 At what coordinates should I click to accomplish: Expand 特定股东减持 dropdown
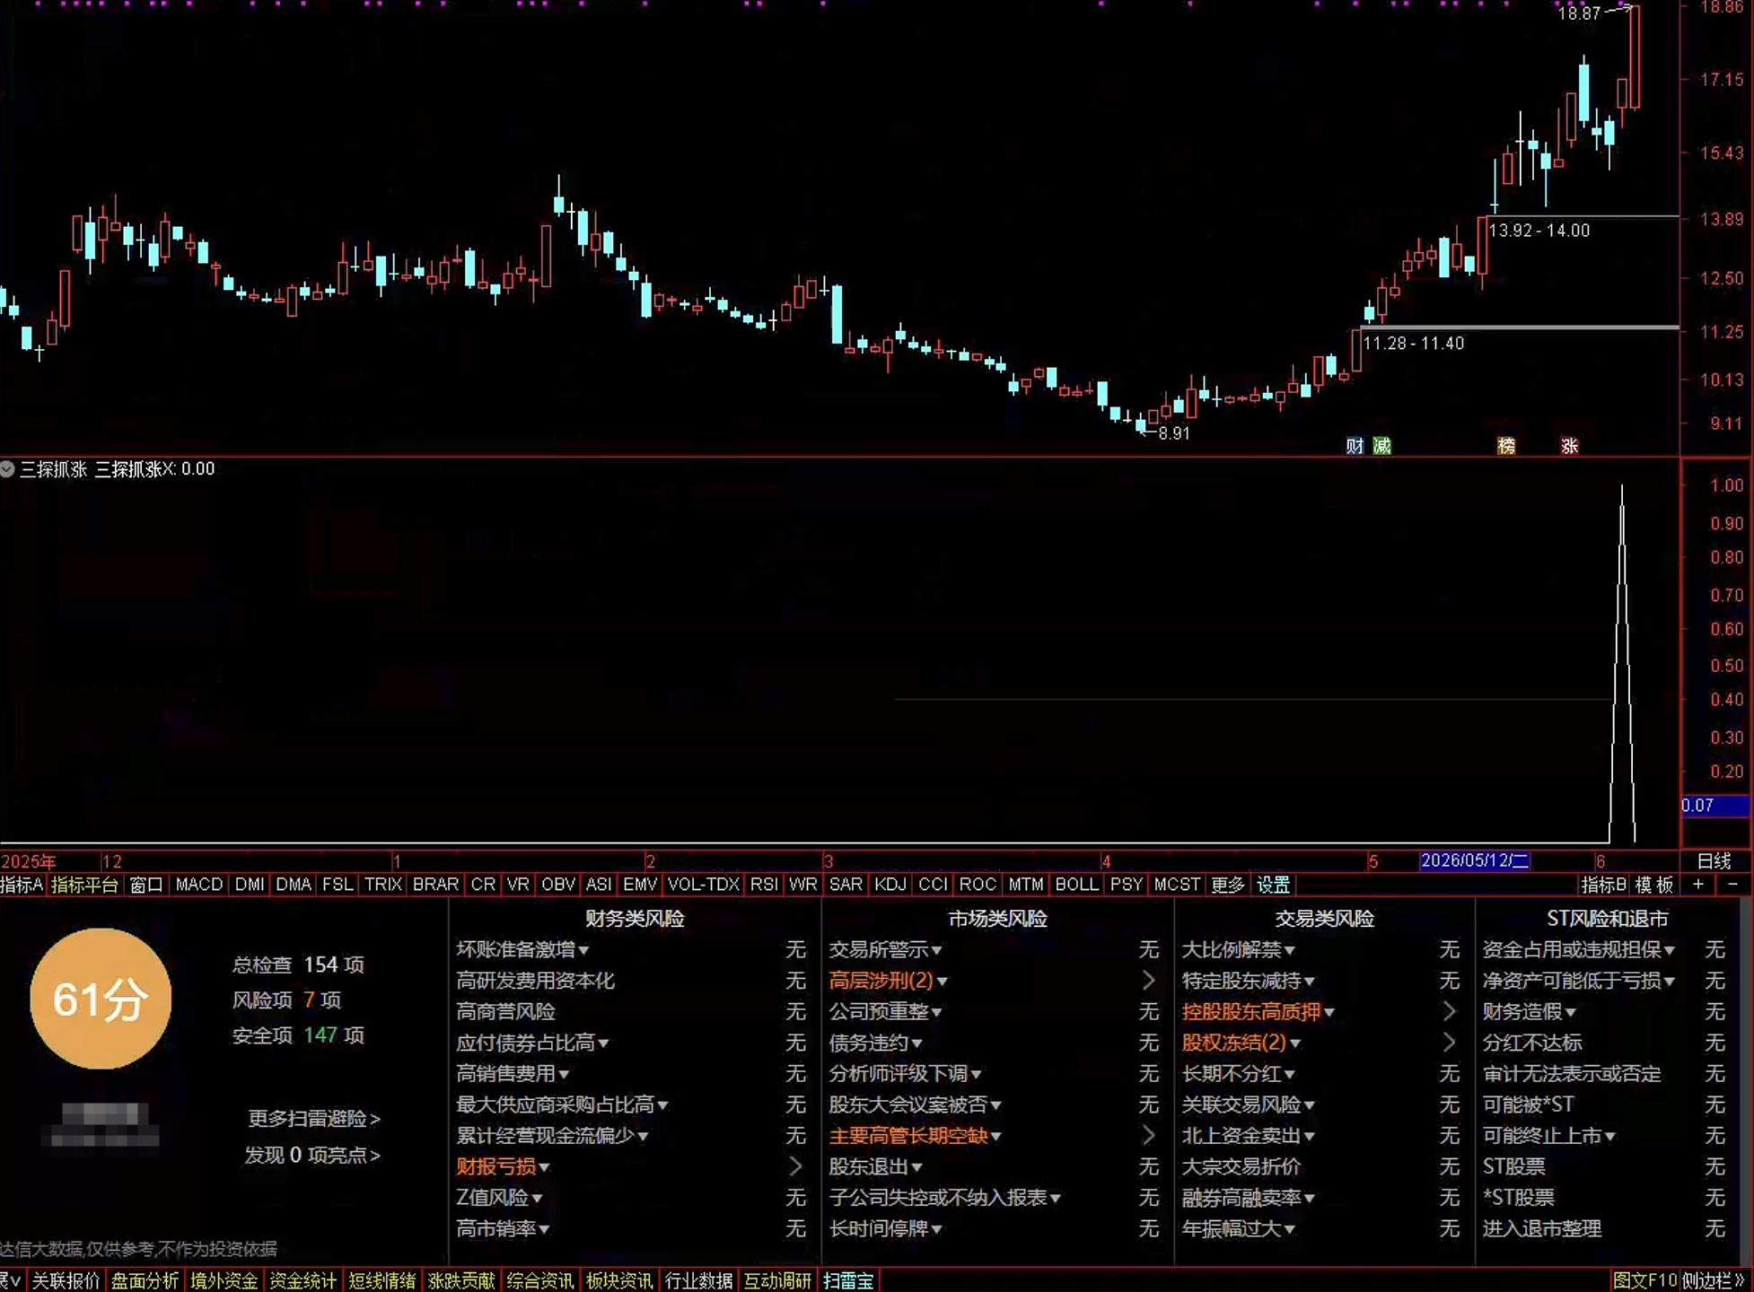(1309, 982)
